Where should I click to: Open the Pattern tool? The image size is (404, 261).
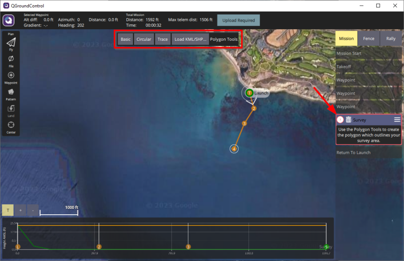[x=11, y=92]
